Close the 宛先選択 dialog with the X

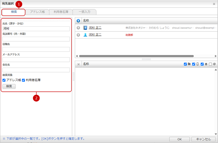pyautogui.click(x=214, y=4)
